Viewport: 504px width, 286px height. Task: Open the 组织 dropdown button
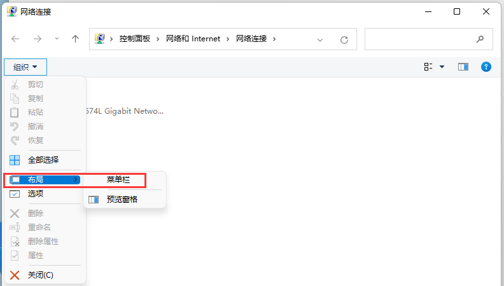coord(25,67)
